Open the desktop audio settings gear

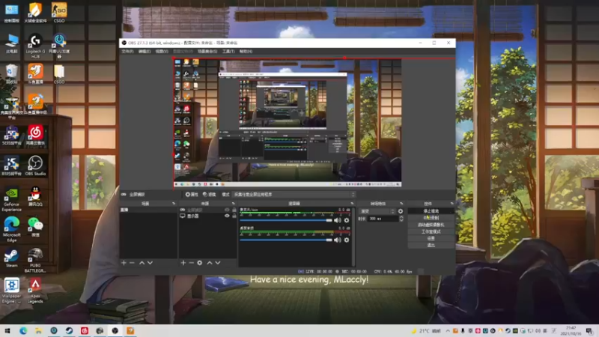347,240
